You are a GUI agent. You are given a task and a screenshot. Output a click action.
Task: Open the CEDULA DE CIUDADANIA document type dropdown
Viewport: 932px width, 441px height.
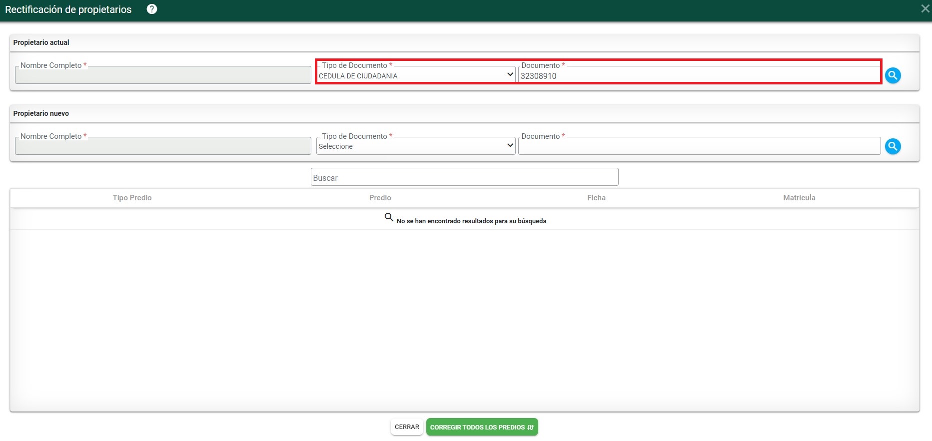(415, 75)
